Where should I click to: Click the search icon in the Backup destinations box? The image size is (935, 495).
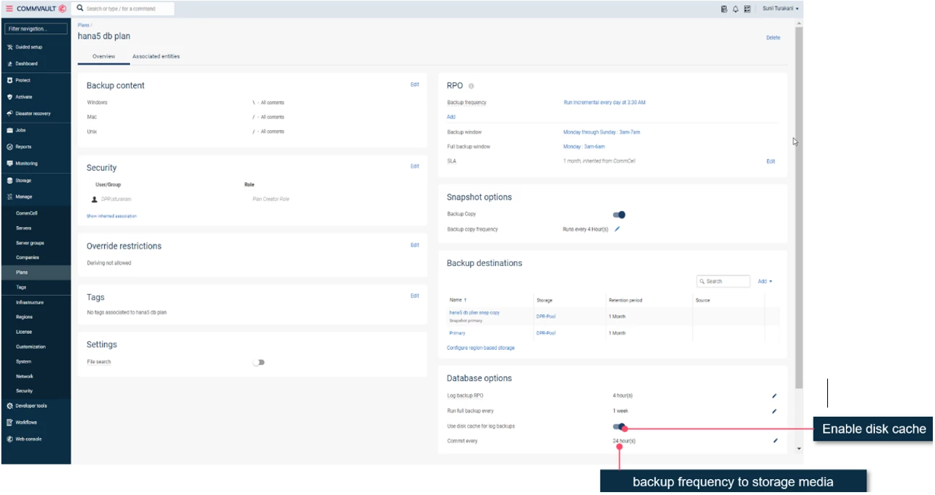(701, 281)
